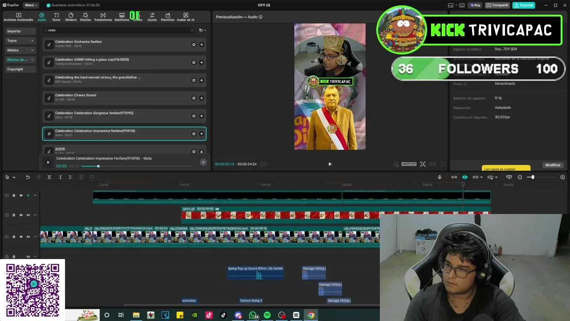This screenshot has width=570, height=321.
Task: Open the Transiciones tab
Action: click(103, 17)
